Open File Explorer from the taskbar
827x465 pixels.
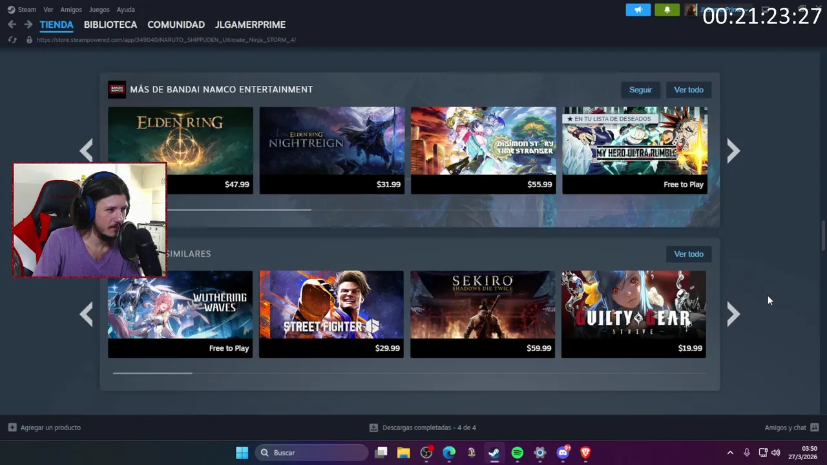tap(404, 453)
